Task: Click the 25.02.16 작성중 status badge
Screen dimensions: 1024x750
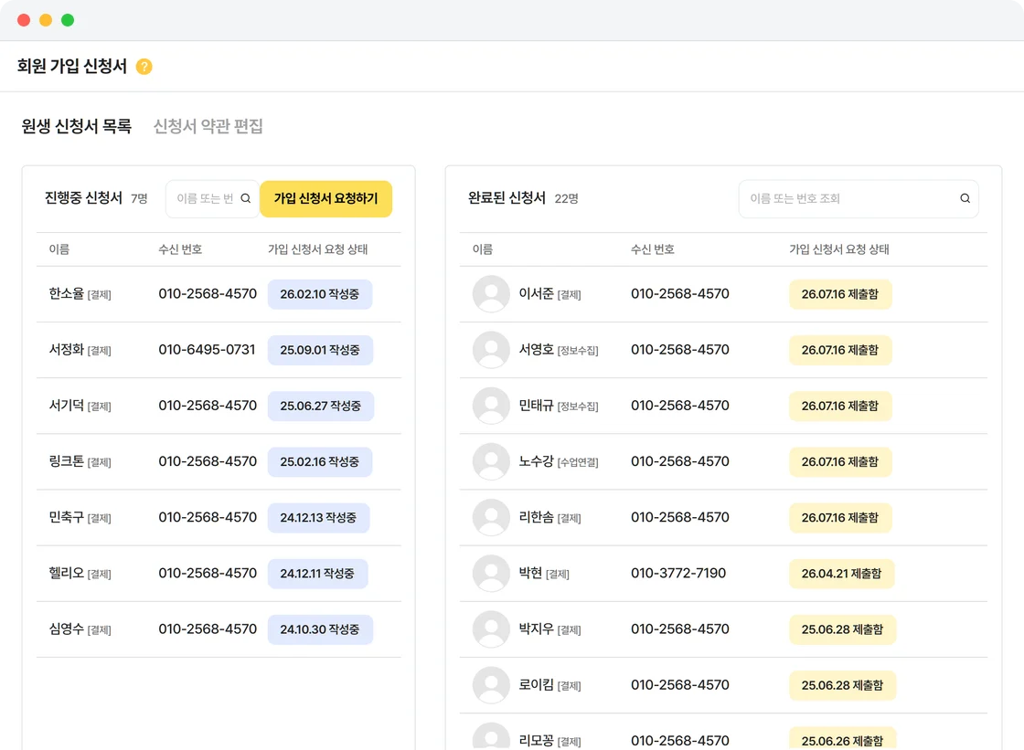Action: point(320,461)
